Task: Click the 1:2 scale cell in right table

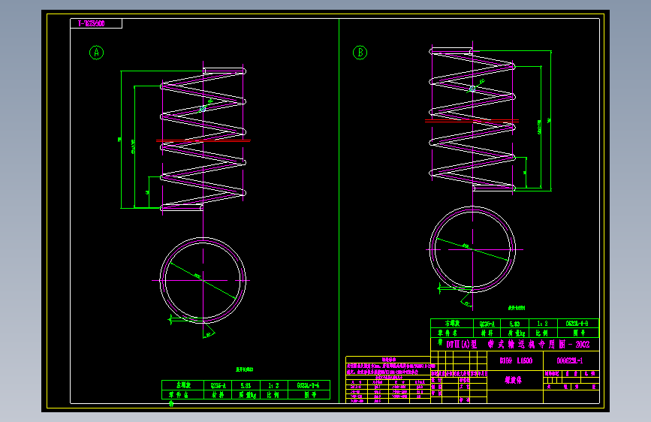Action: 543,324
